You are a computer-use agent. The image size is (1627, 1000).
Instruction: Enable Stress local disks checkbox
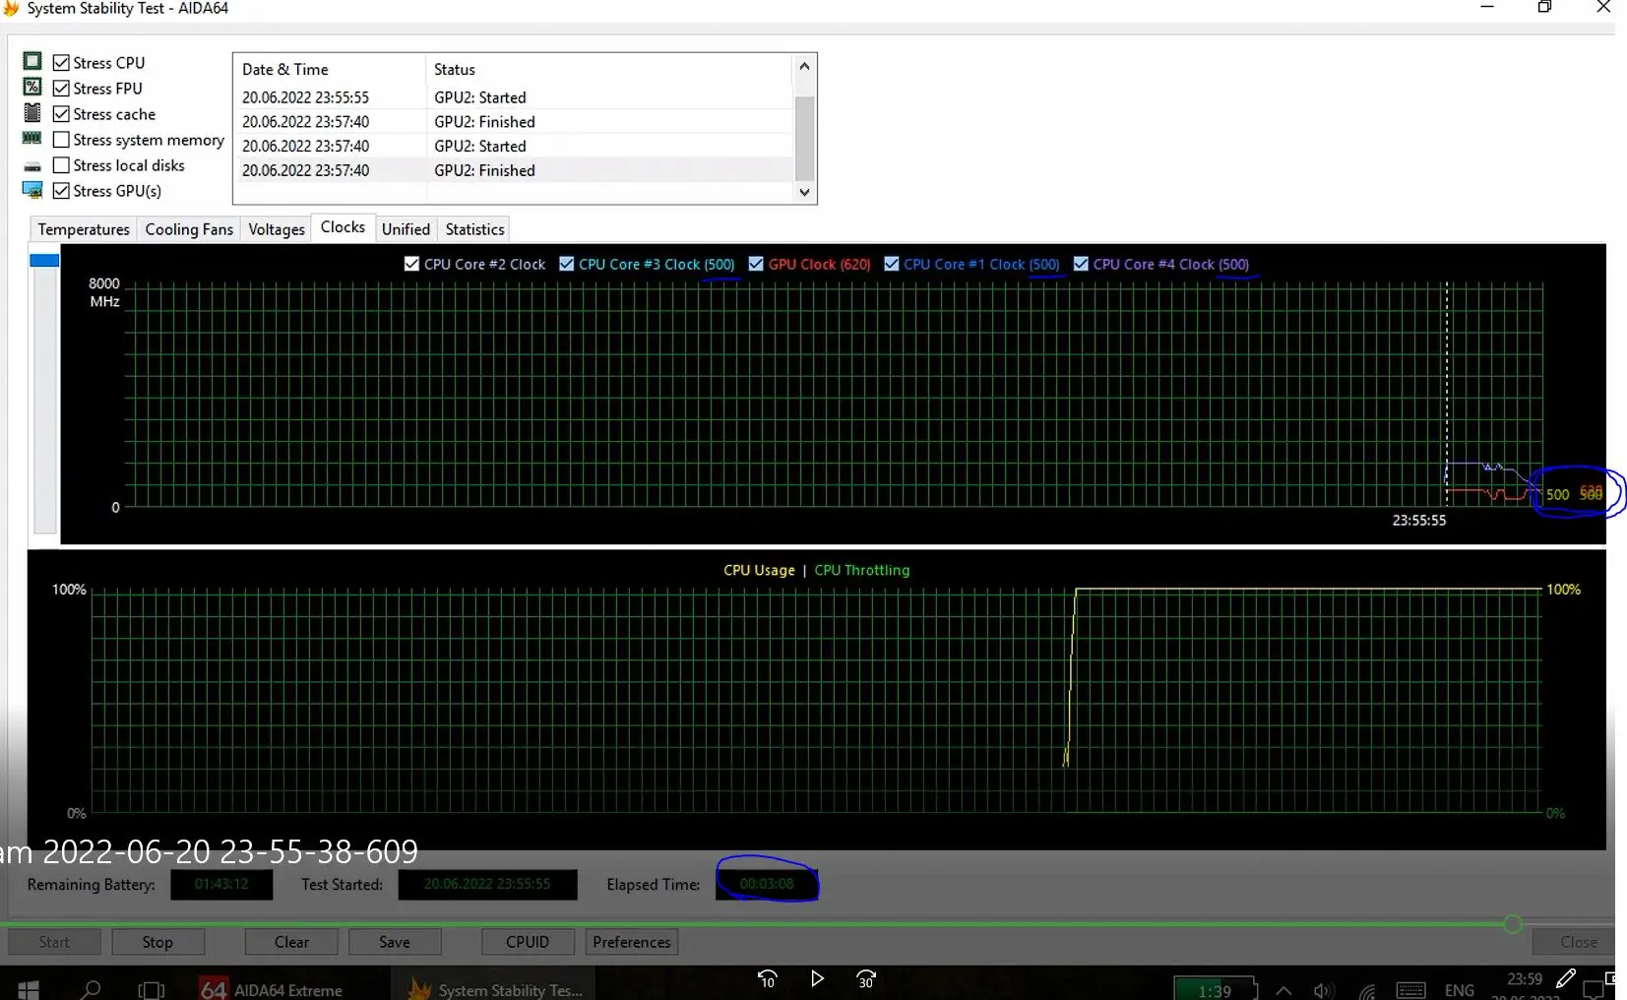point(61,164)
